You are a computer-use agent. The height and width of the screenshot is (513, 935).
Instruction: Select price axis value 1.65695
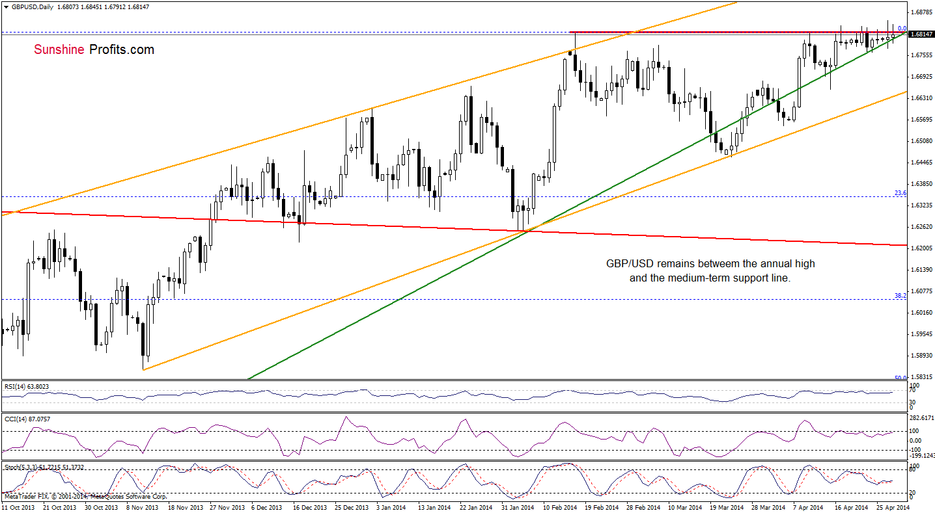pyautogui.click(x=922, y=120)
